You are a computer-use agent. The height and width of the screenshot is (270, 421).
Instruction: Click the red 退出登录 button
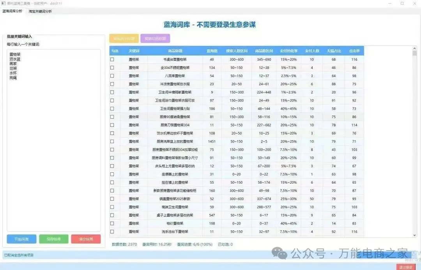(406, 267)
